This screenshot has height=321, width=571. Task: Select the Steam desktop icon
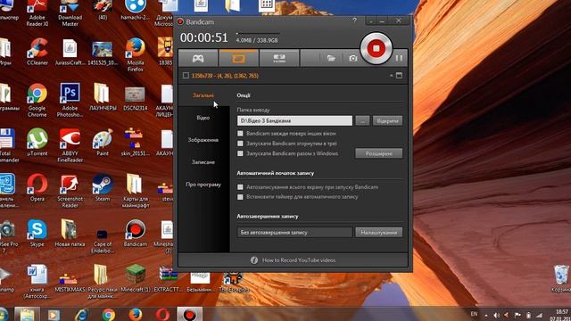[103, 188]
